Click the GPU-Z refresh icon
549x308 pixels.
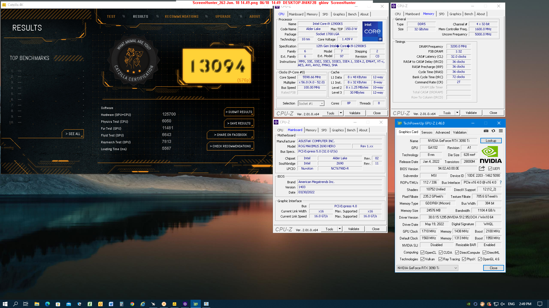(x=493, y=131)
